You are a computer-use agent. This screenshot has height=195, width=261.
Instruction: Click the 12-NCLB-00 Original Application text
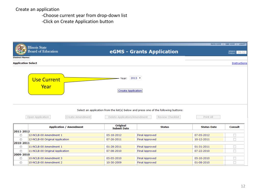[x=49, y=139]
